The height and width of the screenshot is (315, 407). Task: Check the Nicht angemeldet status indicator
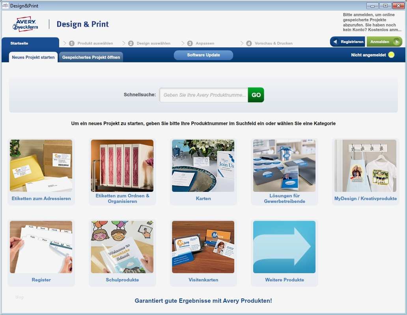coord(372,55)
